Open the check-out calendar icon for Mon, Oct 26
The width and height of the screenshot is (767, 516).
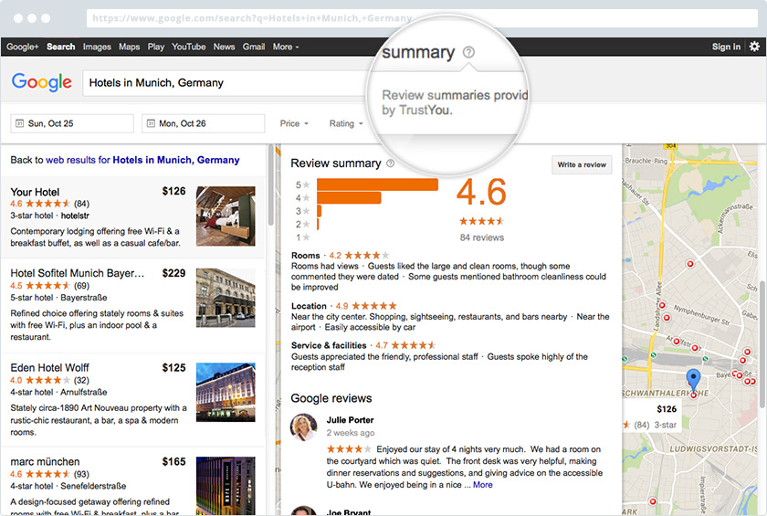point(151,123)
